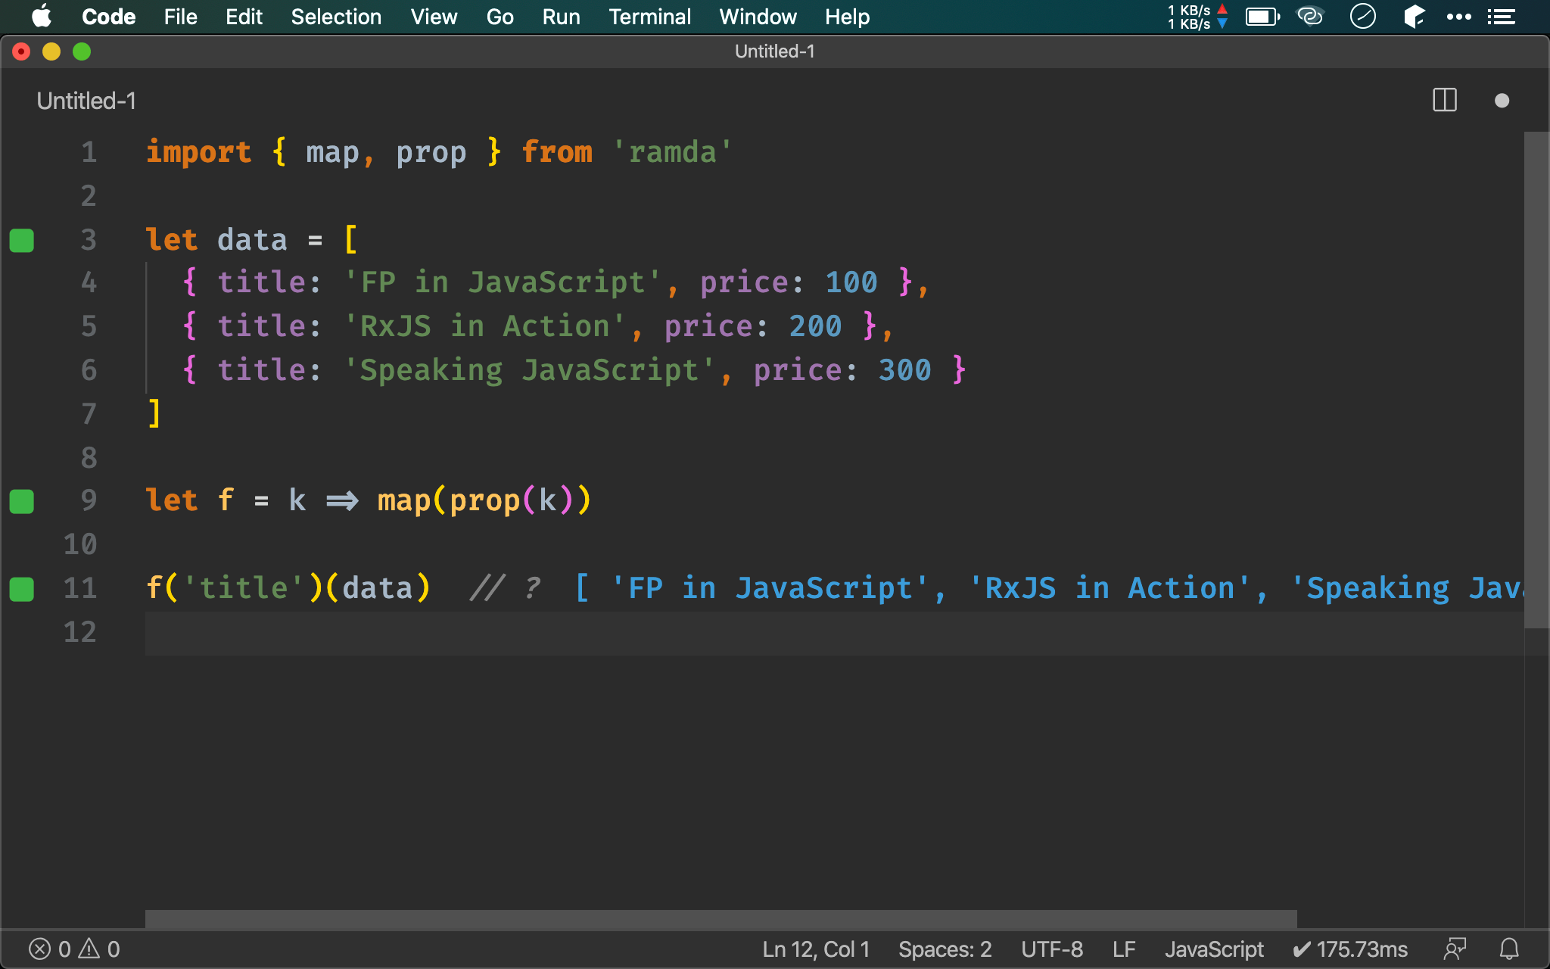Change indentation via Spaces: 2
Screen dimensions: 1550x969
945,949
